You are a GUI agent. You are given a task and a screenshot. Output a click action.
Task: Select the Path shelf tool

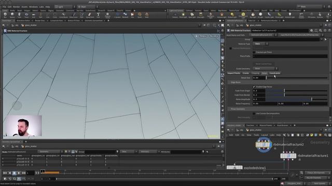81,15
